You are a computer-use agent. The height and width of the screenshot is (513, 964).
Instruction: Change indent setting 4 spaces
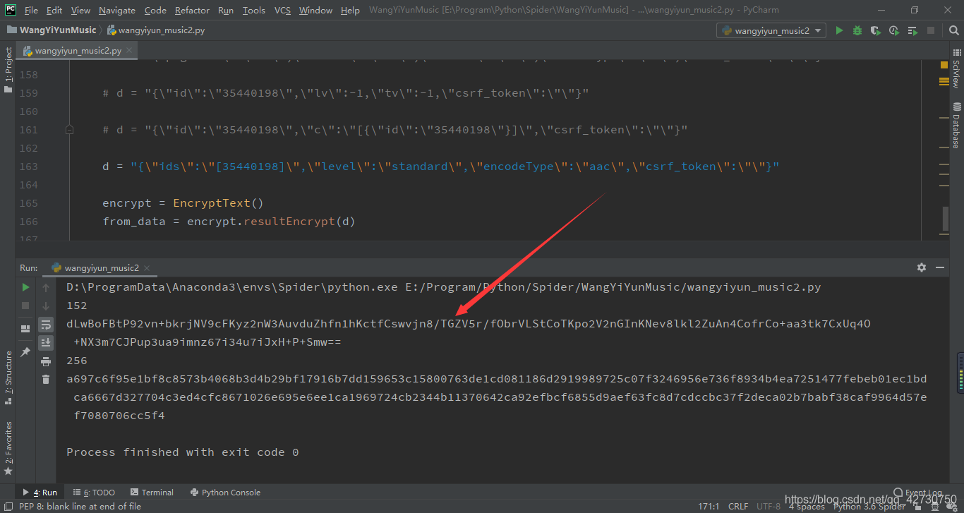pos(807,507)
